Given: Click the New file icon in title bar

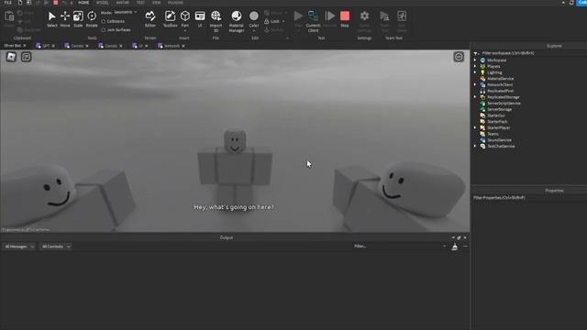Looking at the screenshot, I should tap(20, 3).
